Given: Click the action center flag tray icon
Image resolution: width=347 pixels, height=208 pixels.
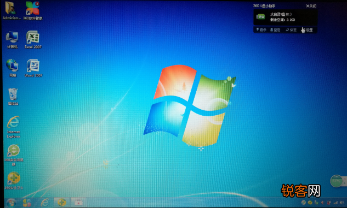Looking at the screenshot, I should 329,203.
